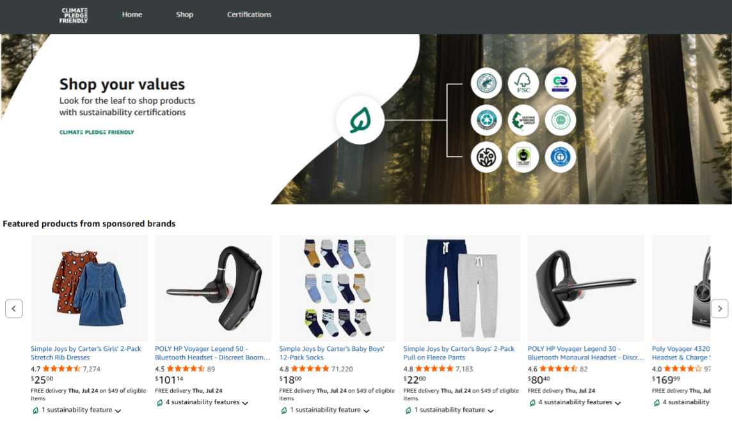The image size is (732, 429).
Task: Open the Shop menu item
Action: pos(184,15)
